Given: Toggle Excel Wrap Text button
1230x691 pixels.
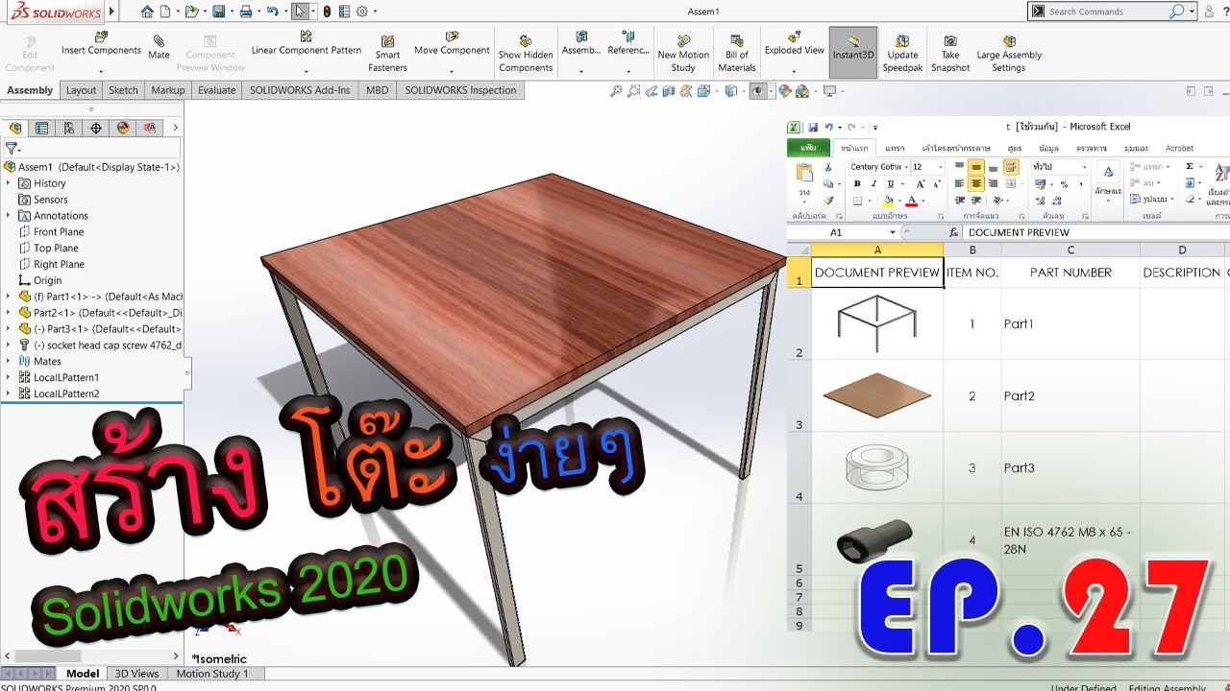Looking at the screenshot, I should click(x=1011, y=167).
